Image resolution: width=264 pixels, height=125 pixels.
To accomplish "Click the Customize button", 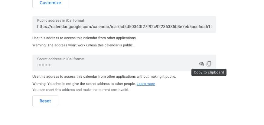I will click(50, 3).
